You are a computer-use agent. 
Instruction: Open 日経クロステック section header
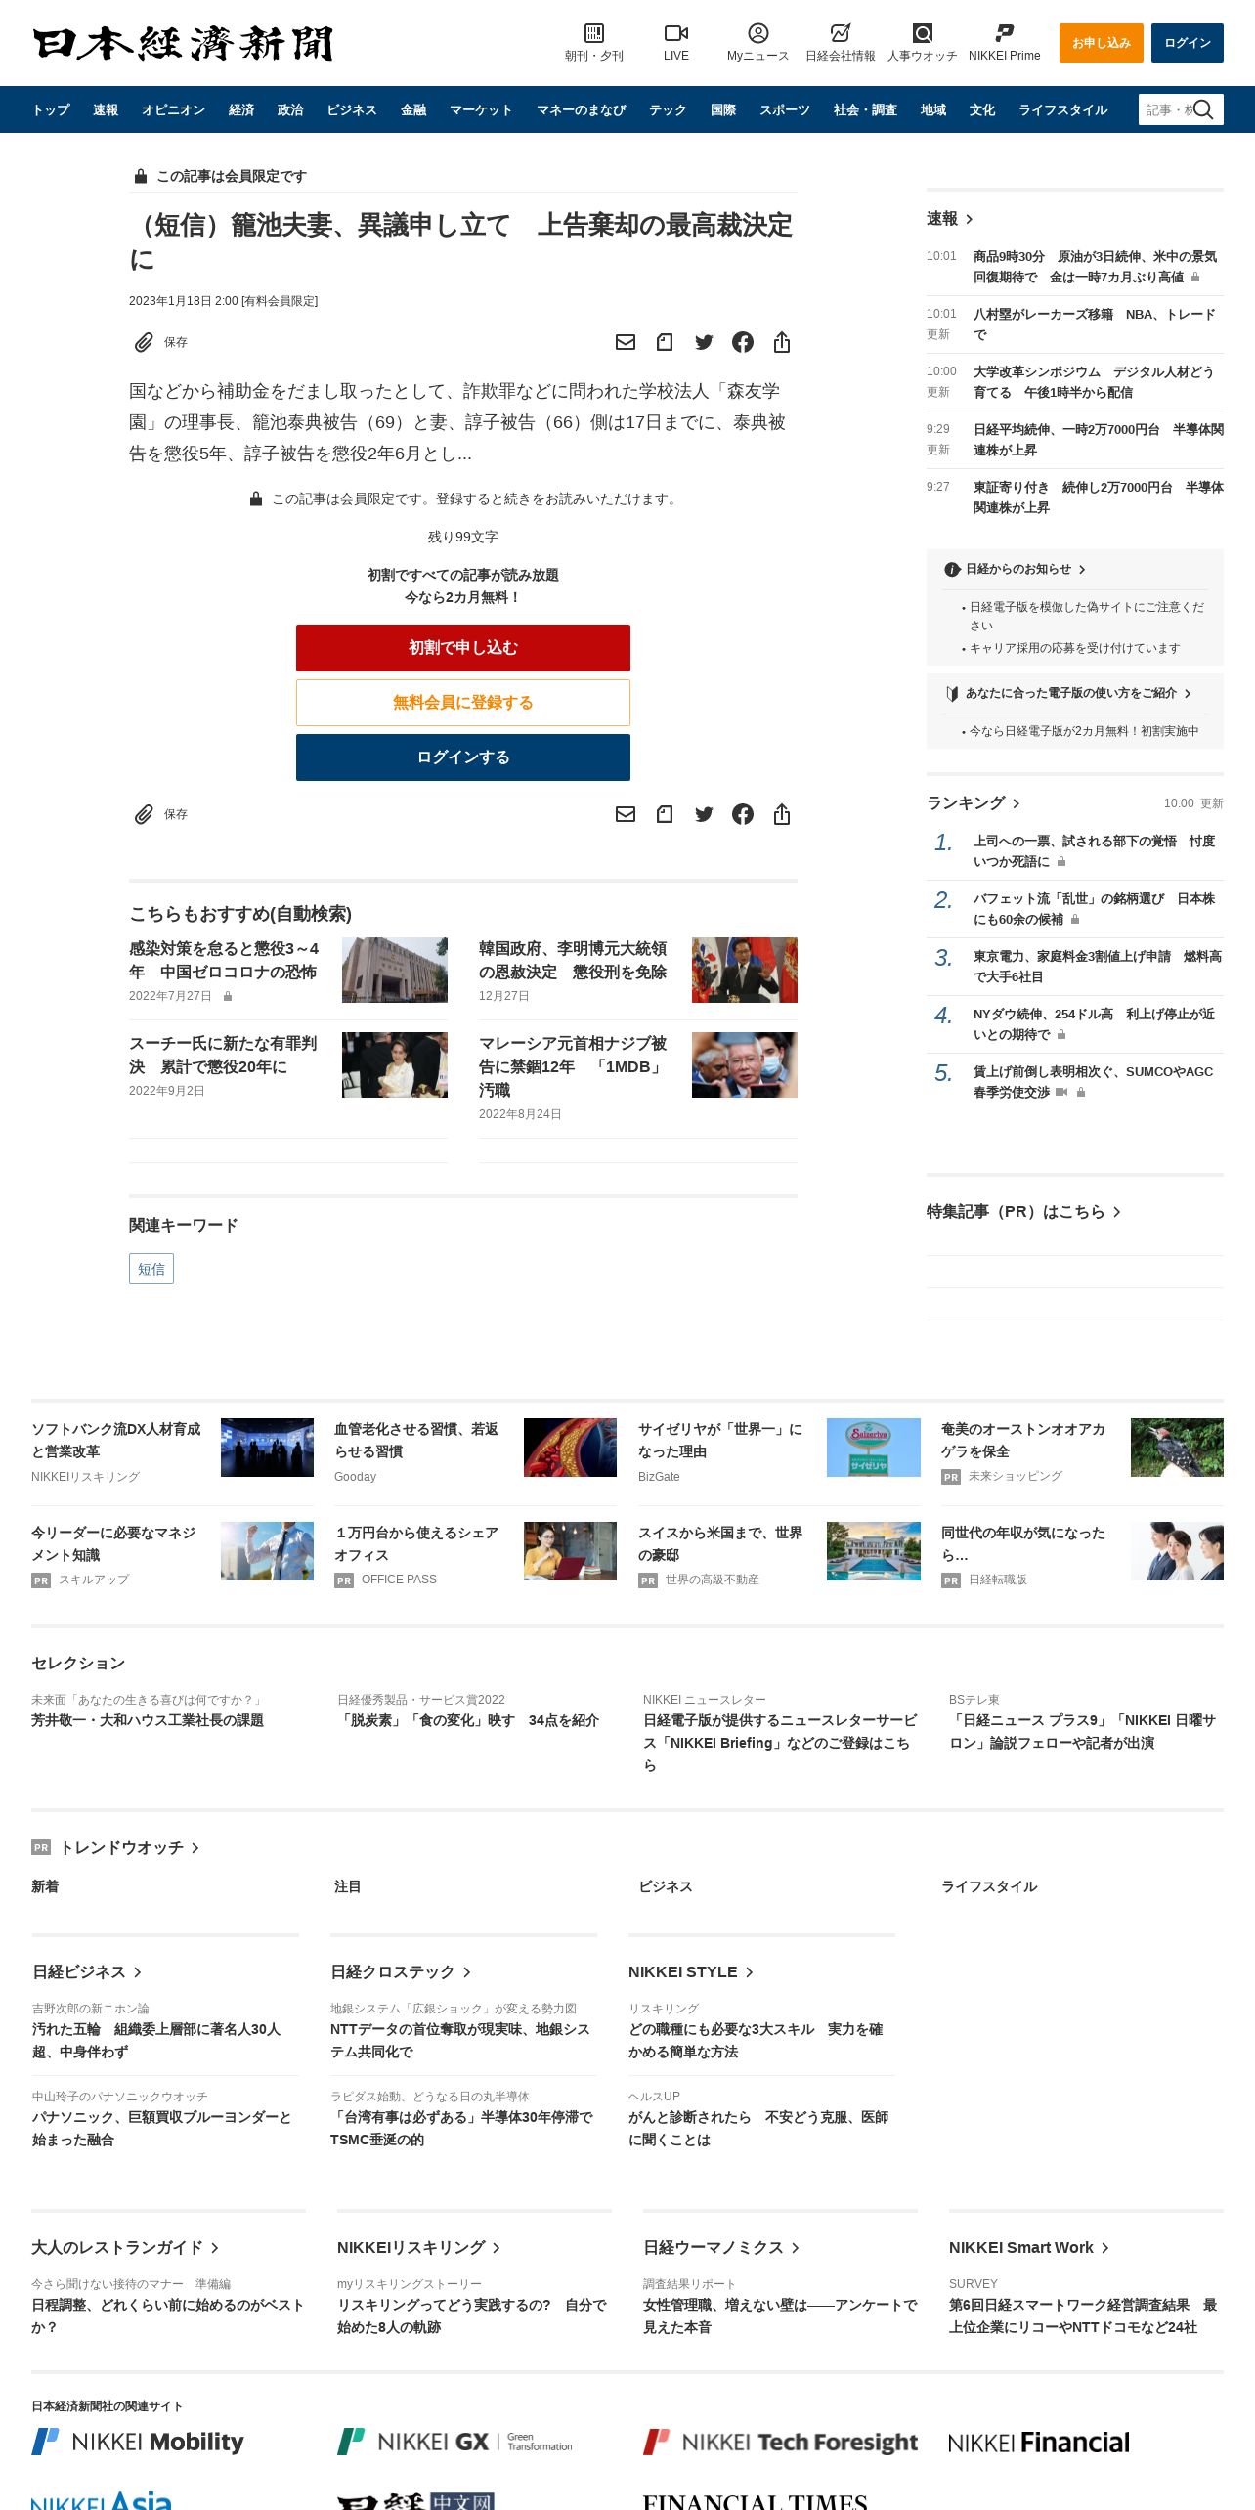(401, 1971)
